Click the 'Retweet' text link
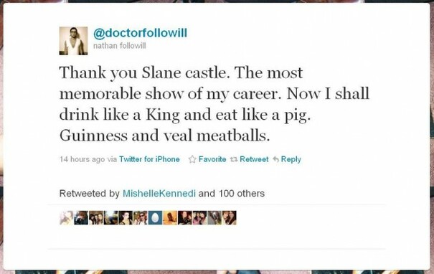This screenshot has width=434, height=274. click(254, 159)
